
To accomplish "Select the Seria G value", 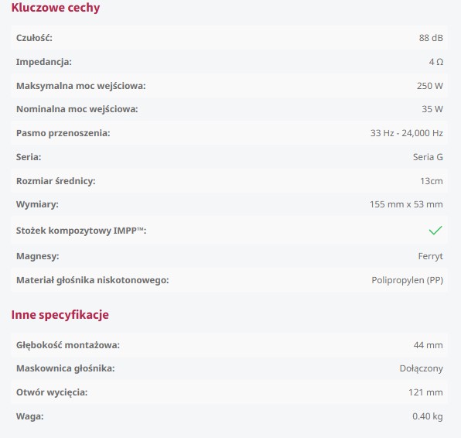I will (x=428, y=157).
